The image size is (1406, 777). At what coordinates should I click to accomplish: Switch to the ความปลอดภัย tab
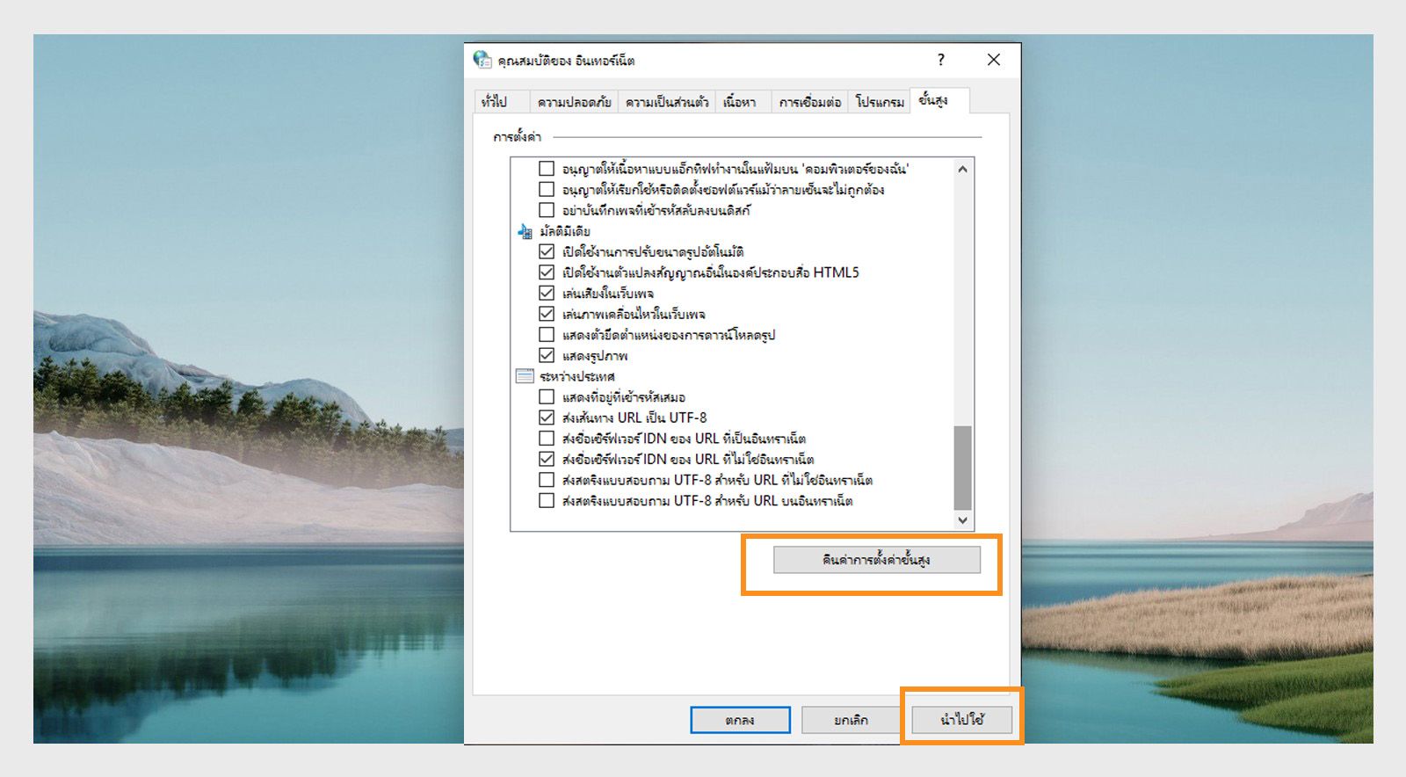tap(575, 102)
